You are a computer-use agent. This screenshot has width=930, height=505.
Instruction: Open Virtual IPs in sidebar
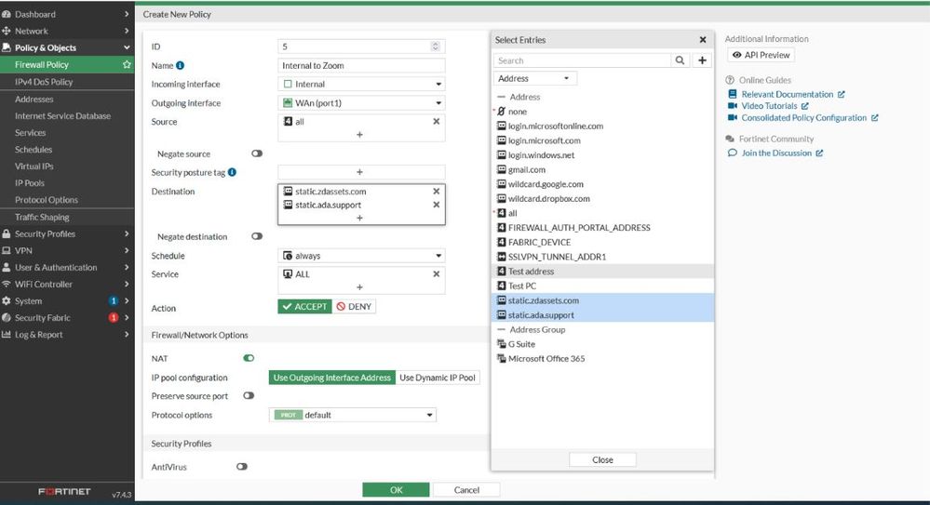click(x=34, y=166)
